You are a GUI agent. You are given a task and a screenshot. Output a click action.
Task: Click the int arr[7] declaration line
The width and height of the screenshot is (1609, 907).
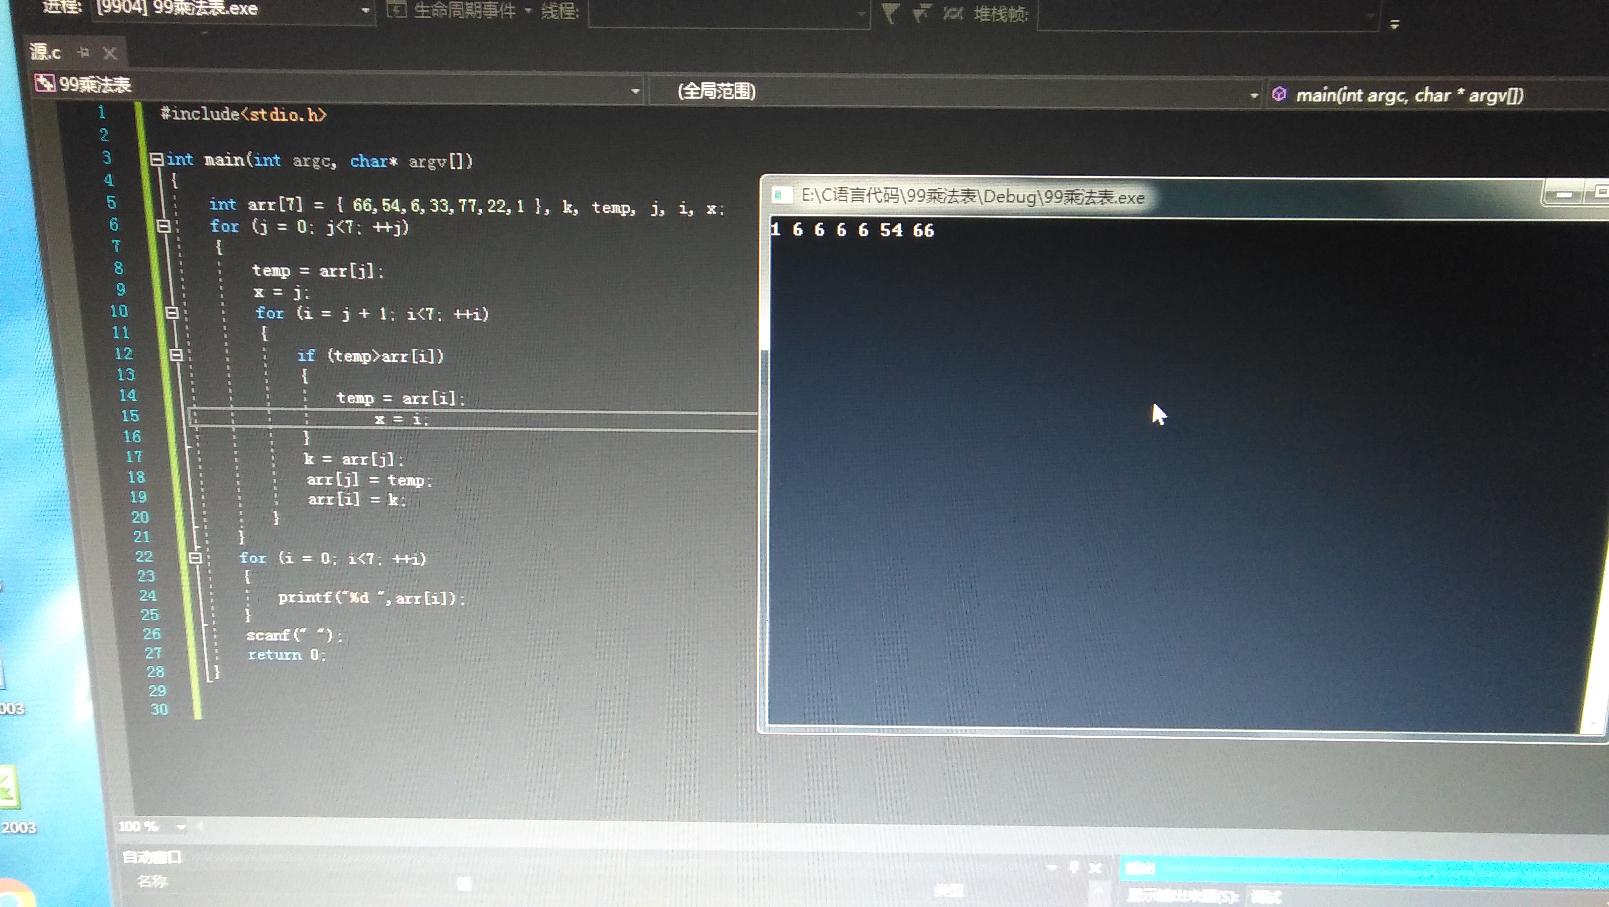[467, 206]
